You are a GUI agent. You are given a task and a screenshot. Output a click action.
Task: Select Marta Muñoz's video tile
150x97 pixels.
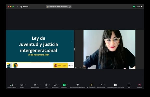[109, 49]
